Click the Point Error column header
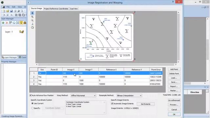Image resolution: width=210 pixels, height=118 pixels. click(x=156, y=69)
